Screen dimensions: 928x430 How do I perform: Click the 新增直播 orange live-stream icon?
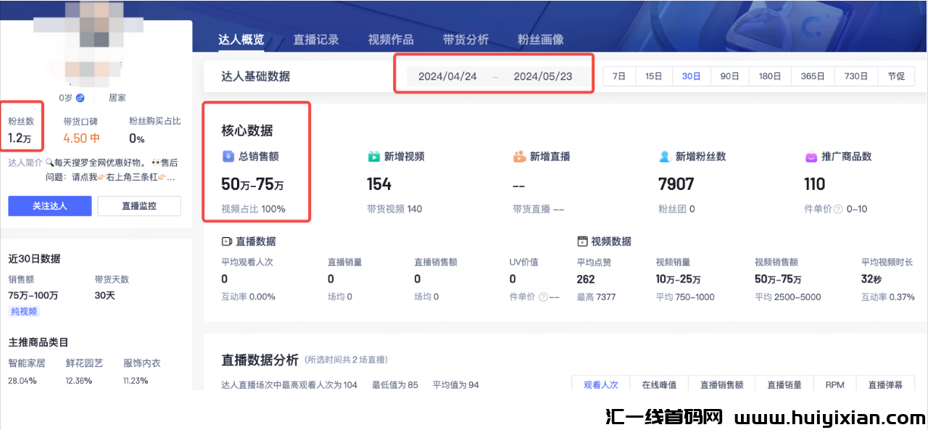[x=519, y=155]
